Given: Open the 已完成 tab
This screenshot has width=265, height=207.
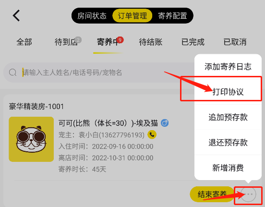Looking at the screenshot, I should click(193, 42).
